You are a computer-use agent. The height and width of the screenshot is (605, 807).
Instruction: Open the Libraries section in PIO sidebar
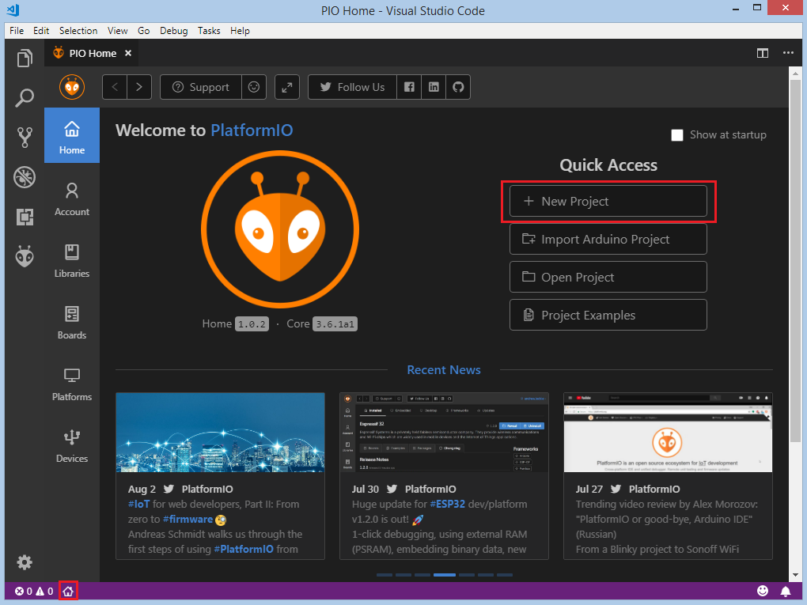(x=72, y=261)
